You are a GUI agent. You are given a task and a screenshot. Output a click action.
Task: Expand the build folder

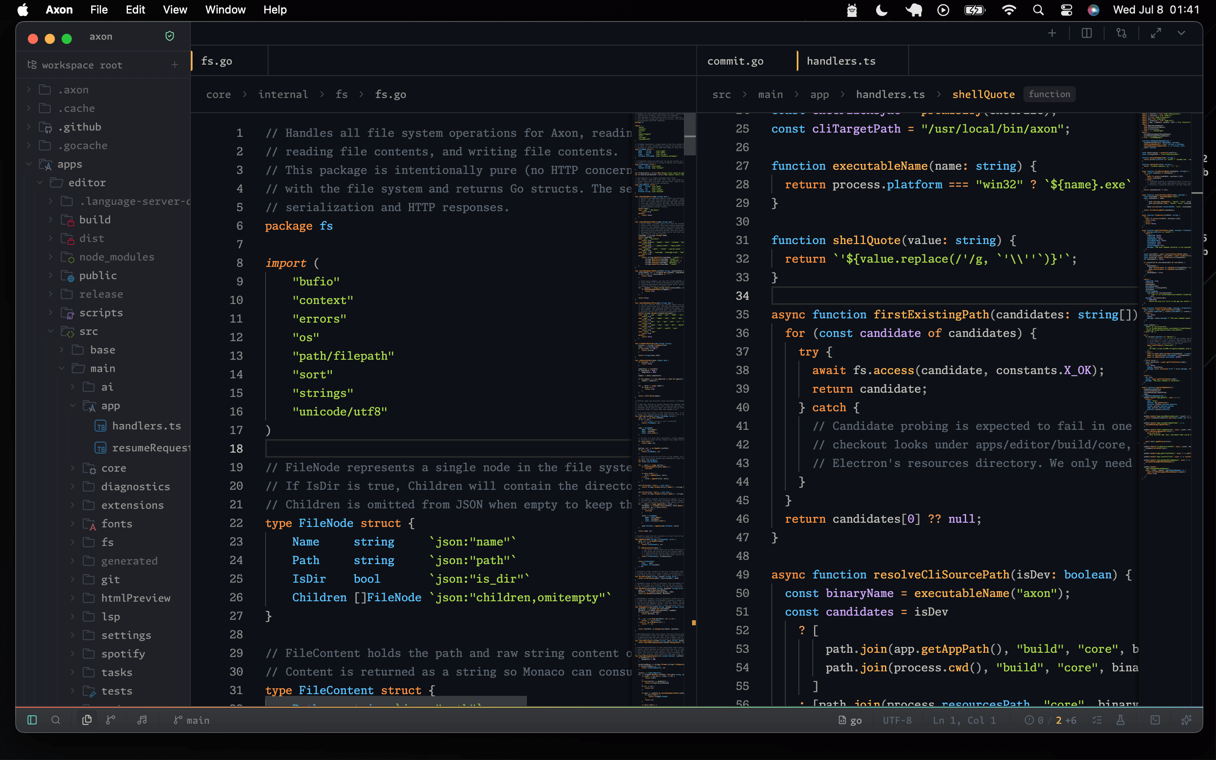click(x=51, y=220)
